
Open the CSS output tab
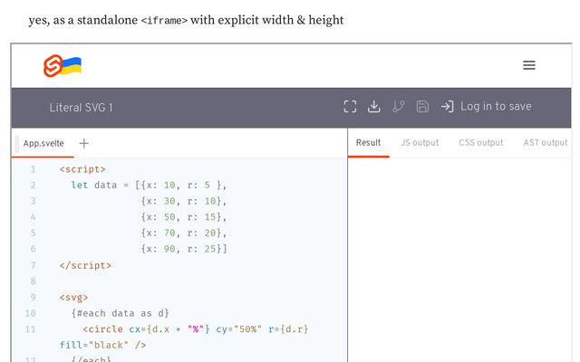pos(480,143)
